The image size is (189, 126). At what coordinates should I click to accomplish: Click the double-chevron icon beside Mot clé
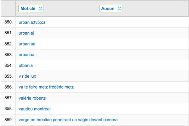pos(40,9)
